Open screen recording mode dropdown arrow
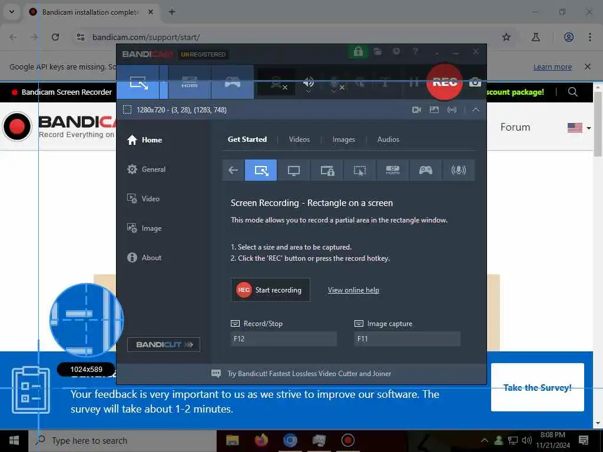 pos(164,82)
